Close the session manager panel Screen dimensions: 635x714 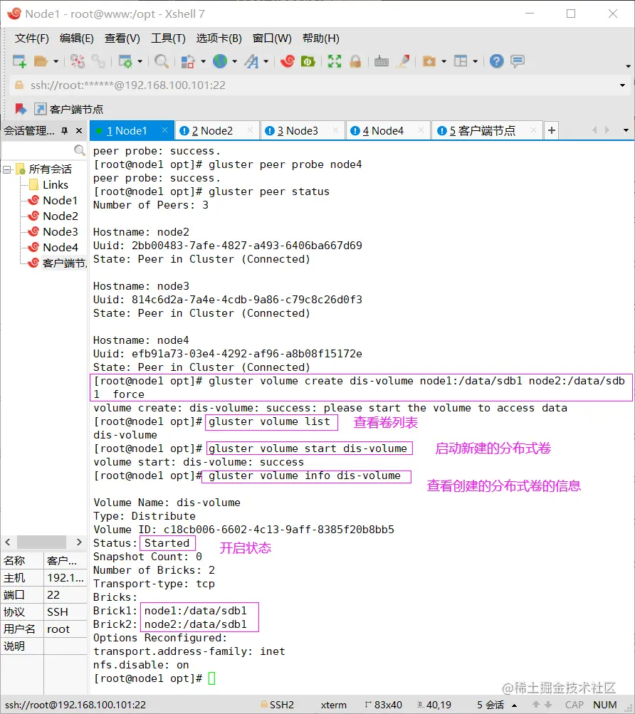point(79,131)
